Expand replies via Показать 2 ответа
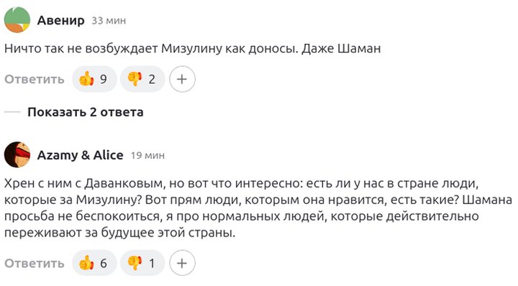This screenshot has height=286, width=518. (85, 112)
